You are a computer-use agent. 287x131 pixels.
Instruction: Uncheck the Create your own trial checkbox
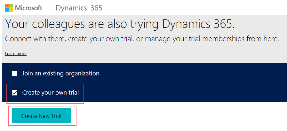click(15, 93)
